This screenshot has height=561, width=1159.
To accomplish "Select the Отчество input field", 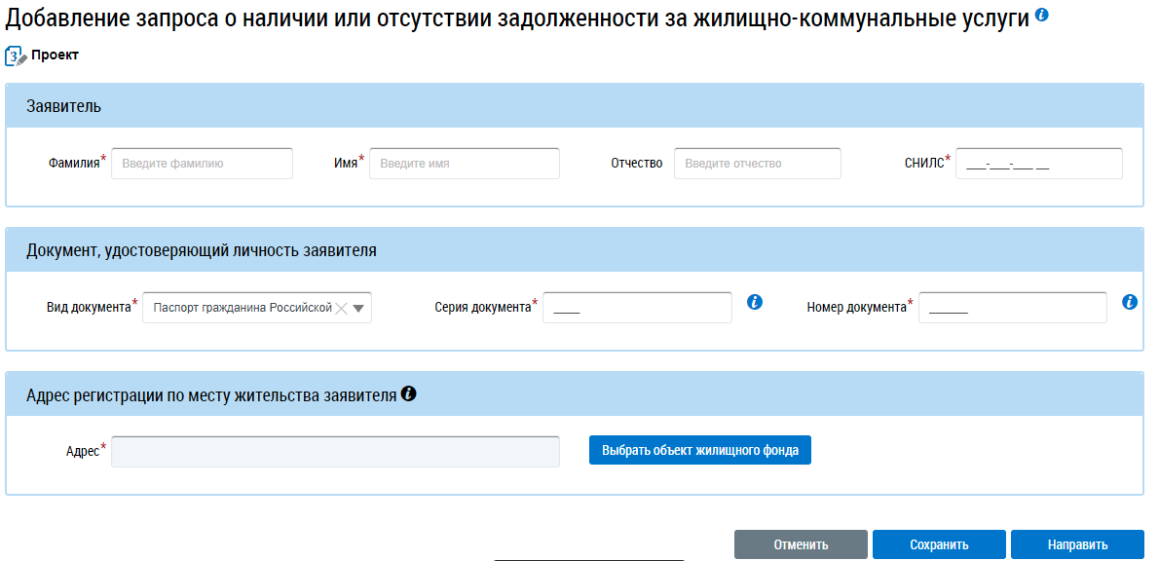I will 757,164.
